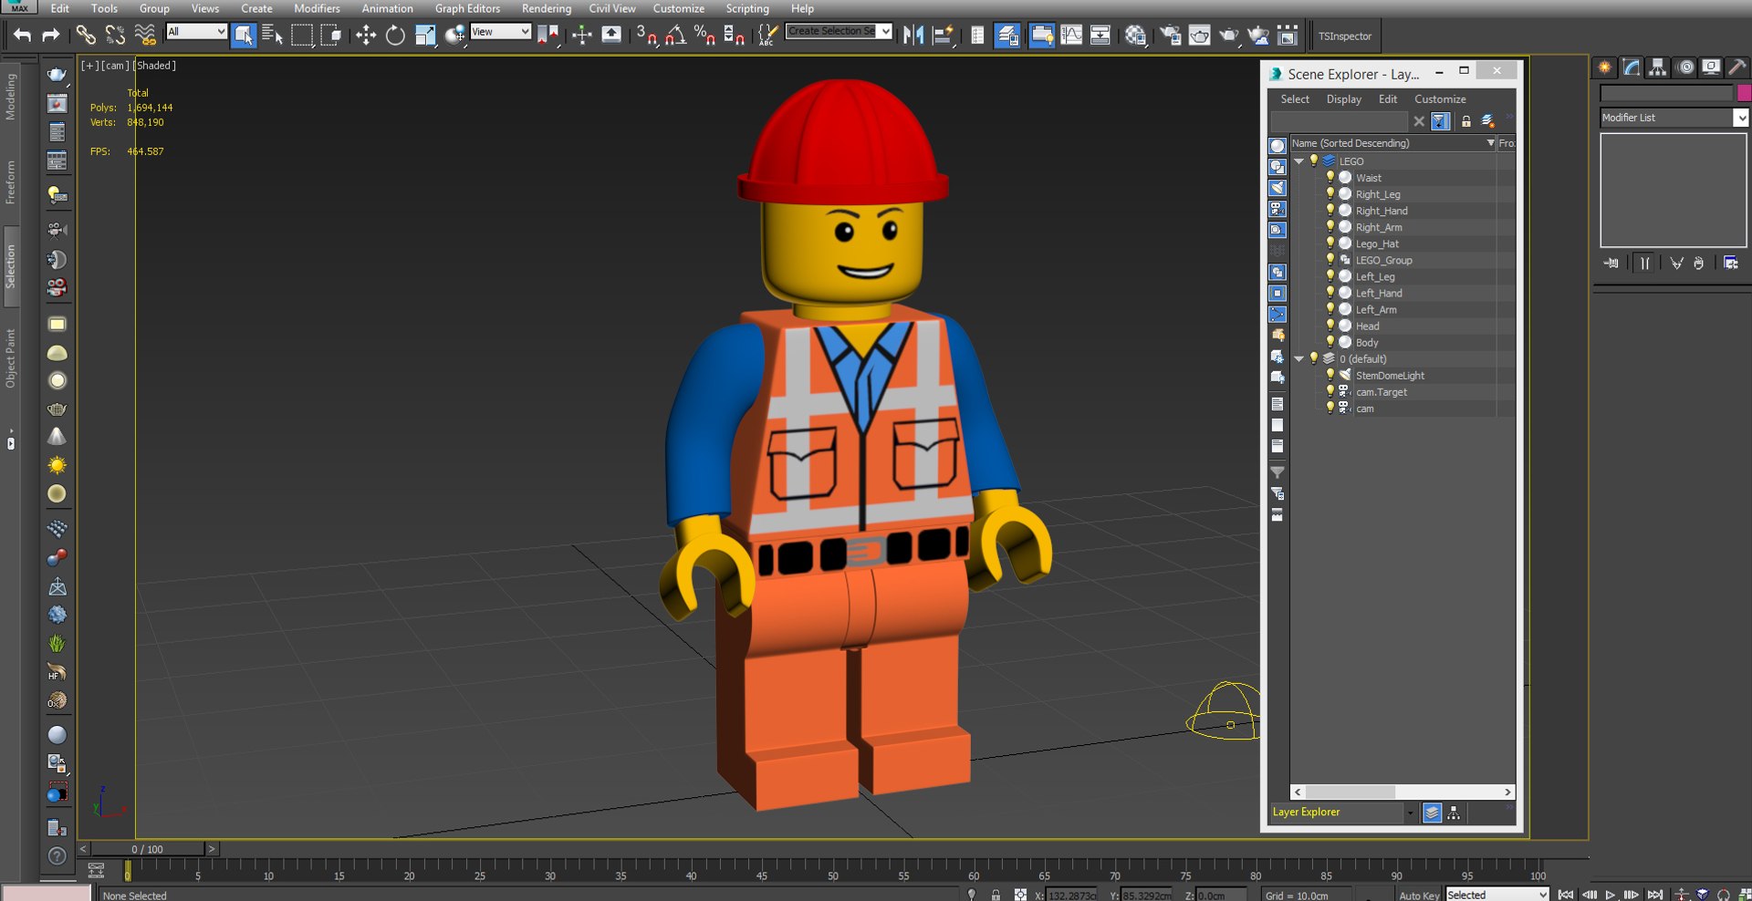Viewport: 1752px width, 901px height.
Task: Click the Bind to Space Warp icon
Action: click(144, 36)
